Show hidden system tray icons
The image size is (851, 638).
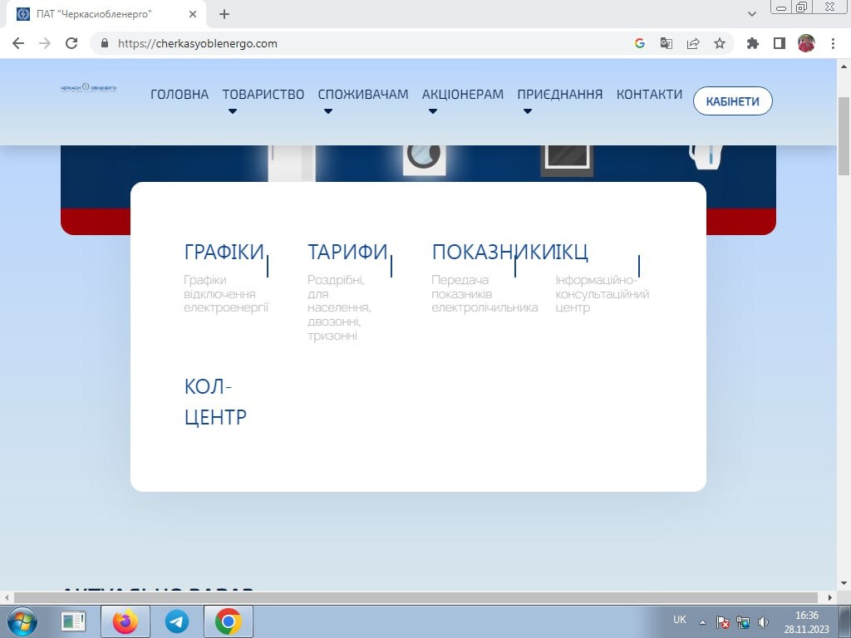point(702,621)
